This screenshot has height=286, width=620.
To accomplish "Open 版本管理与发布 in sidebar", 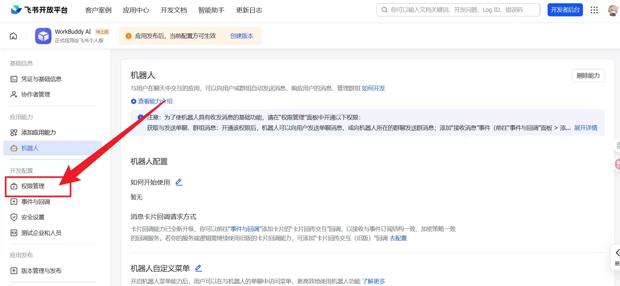I will coord(53,271).
